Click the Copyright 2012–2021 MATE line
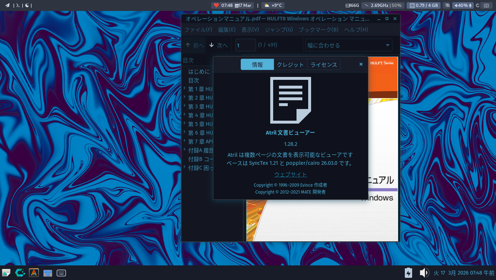The width and height of the screenshot is (496, 280). 290,192
